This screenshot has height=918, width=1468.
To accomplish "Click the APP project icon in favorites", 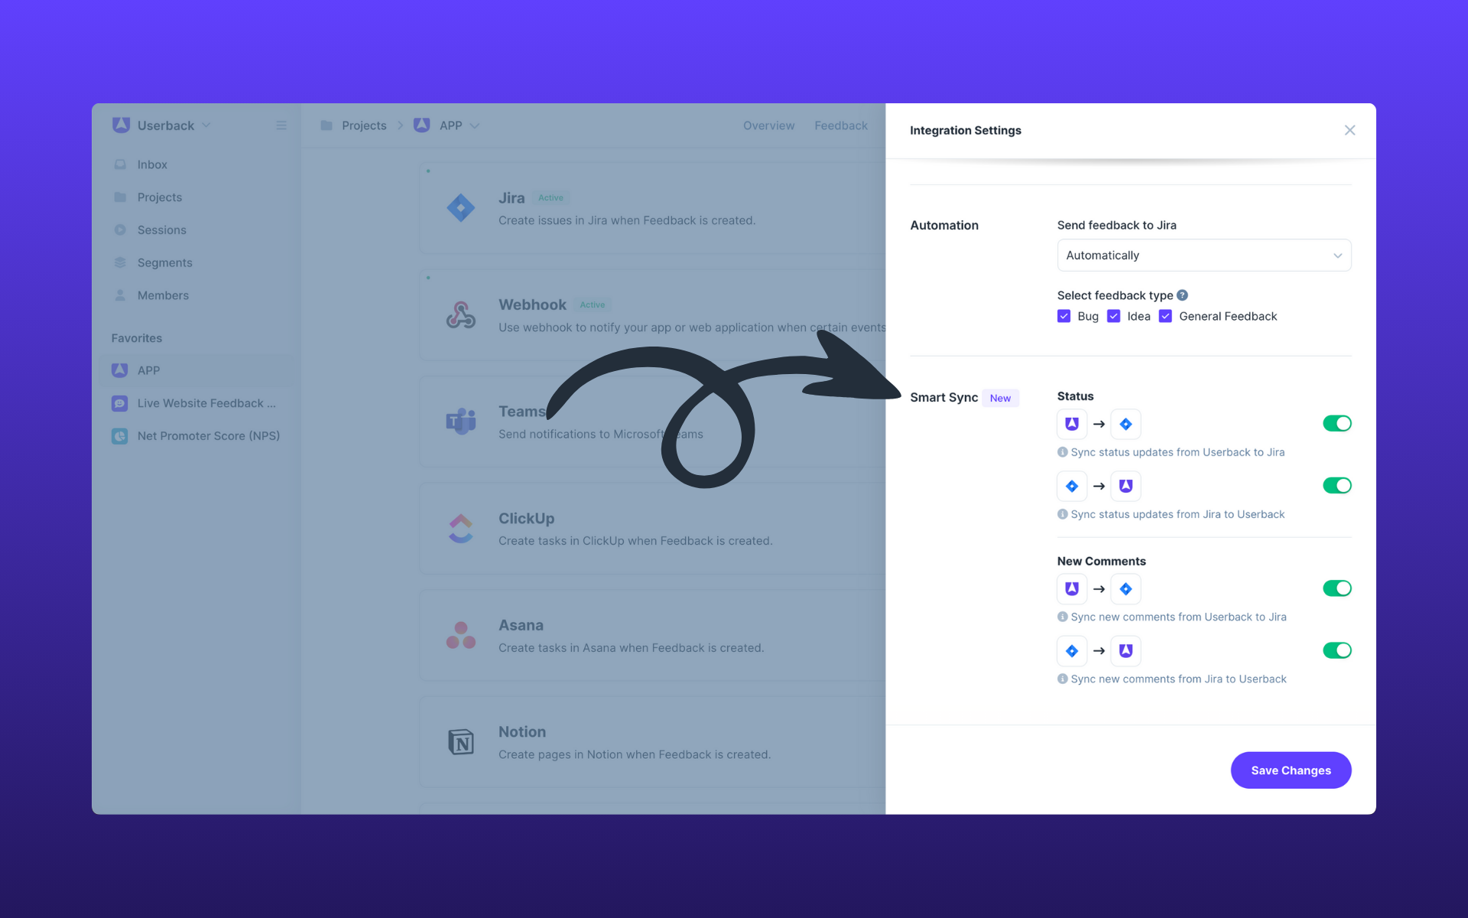I will click(x=121, y=369).
